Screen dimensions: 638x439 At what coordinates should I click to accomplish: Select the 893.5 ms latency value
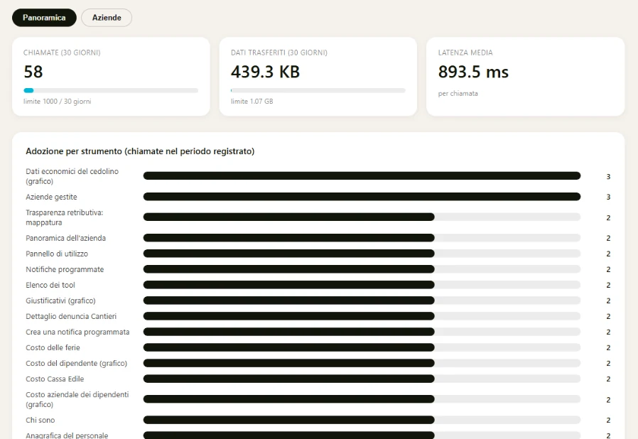coord(473,72)
